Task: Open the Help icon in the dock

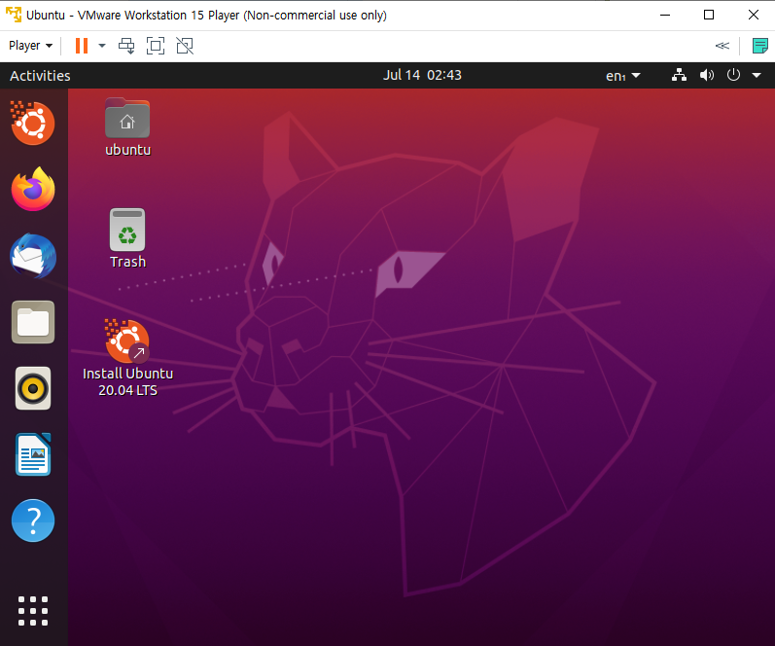Action: coord(33,520)
